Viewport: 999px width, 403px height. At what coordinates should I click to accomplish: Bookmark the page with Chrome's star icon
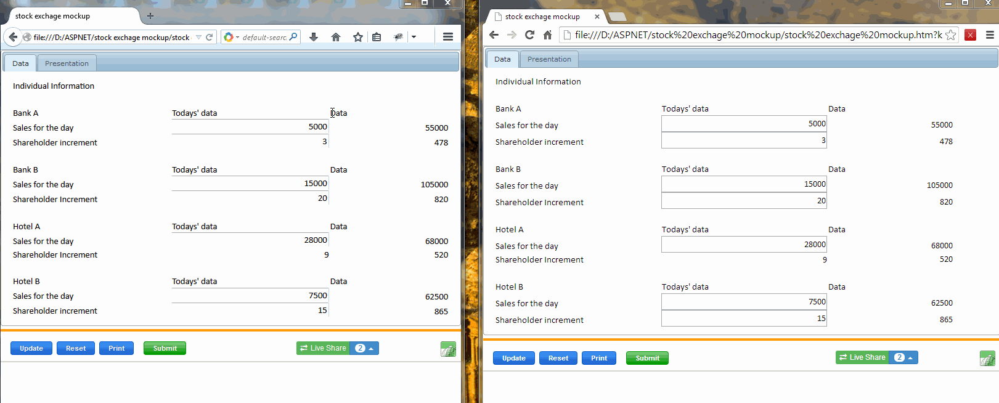pyautogui.click(x=951, y=35)
